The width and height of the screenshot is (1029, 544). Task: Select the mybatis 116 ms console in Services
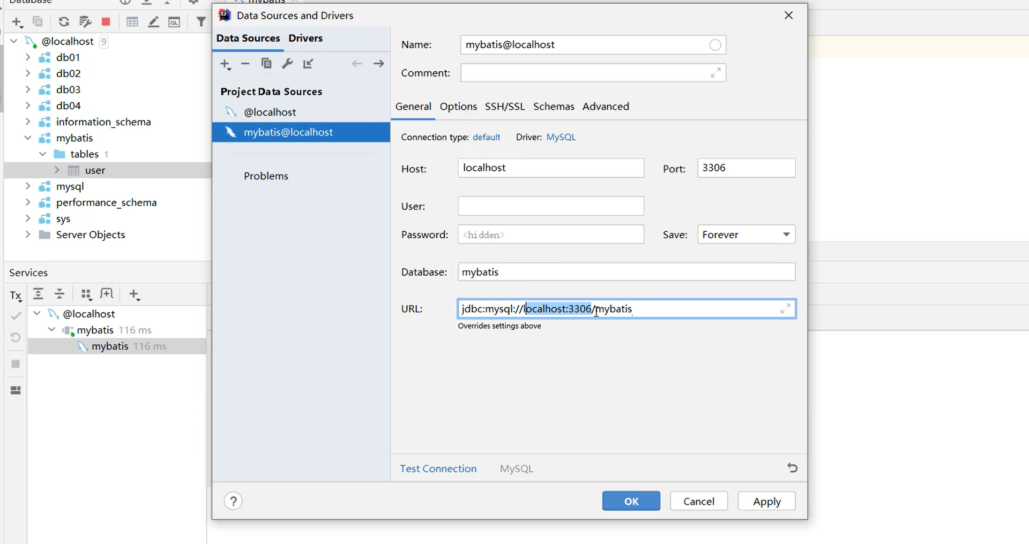tap(117, 346)
